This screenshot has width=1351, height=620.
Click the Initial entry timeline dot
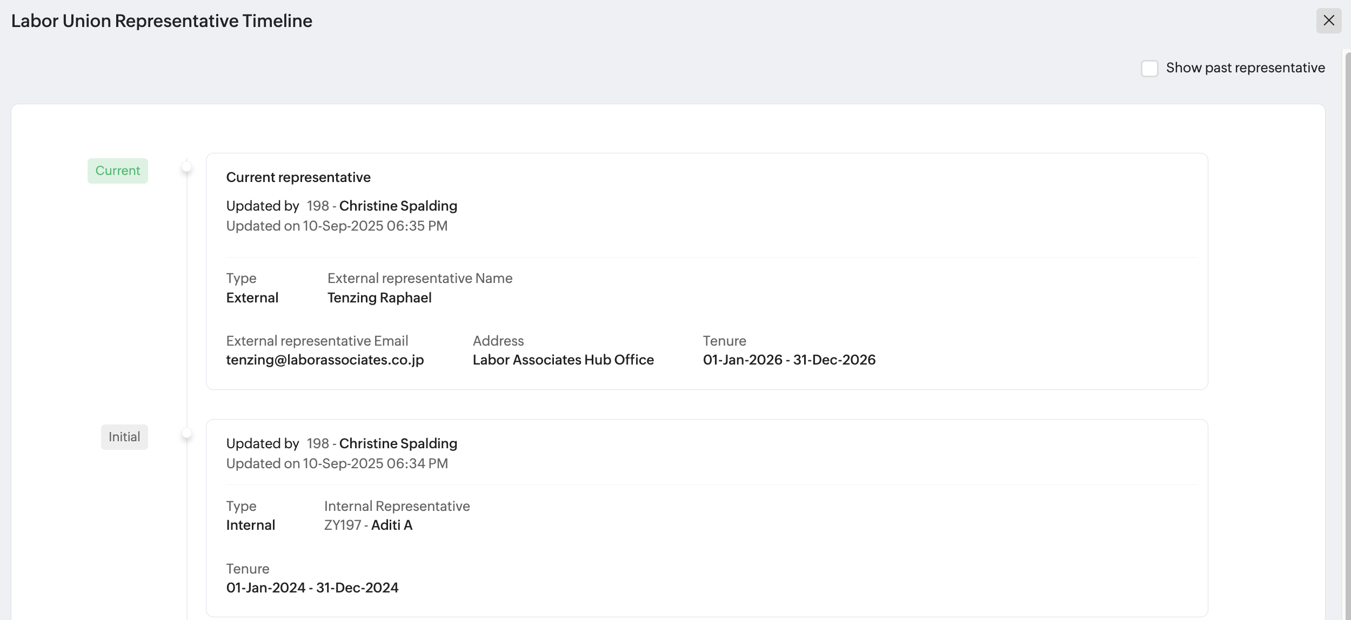coord(186,433)
